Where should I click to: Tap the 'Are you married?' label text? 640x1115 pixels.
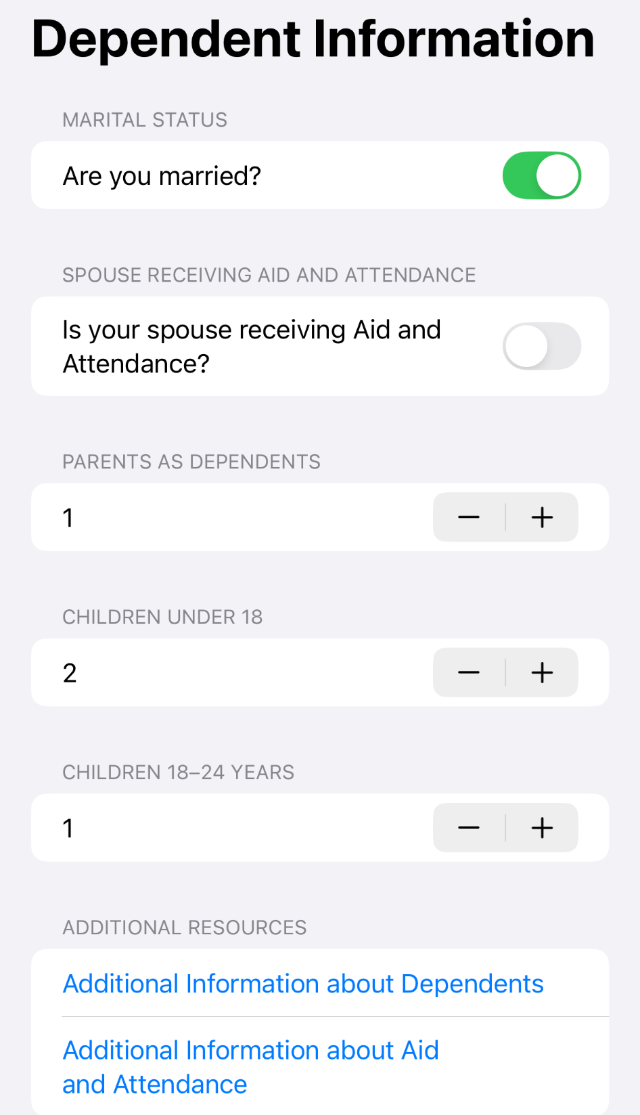162,176
